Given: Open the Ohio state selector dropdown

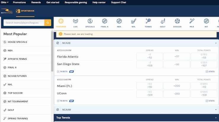Looking at the screenshot, I should coord(5,2).
